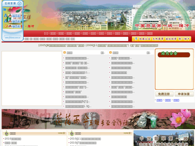Click the 权威认证 天然翡翠 诚信经营 banner
The height and width of the screenshot is (146, 195).
pyautogui.click(x=161, y=39)
